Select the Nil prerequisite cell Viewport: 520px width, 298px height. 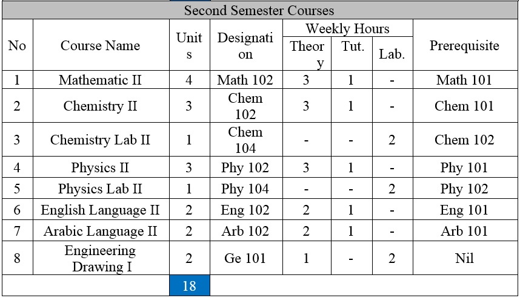point(465,258)
